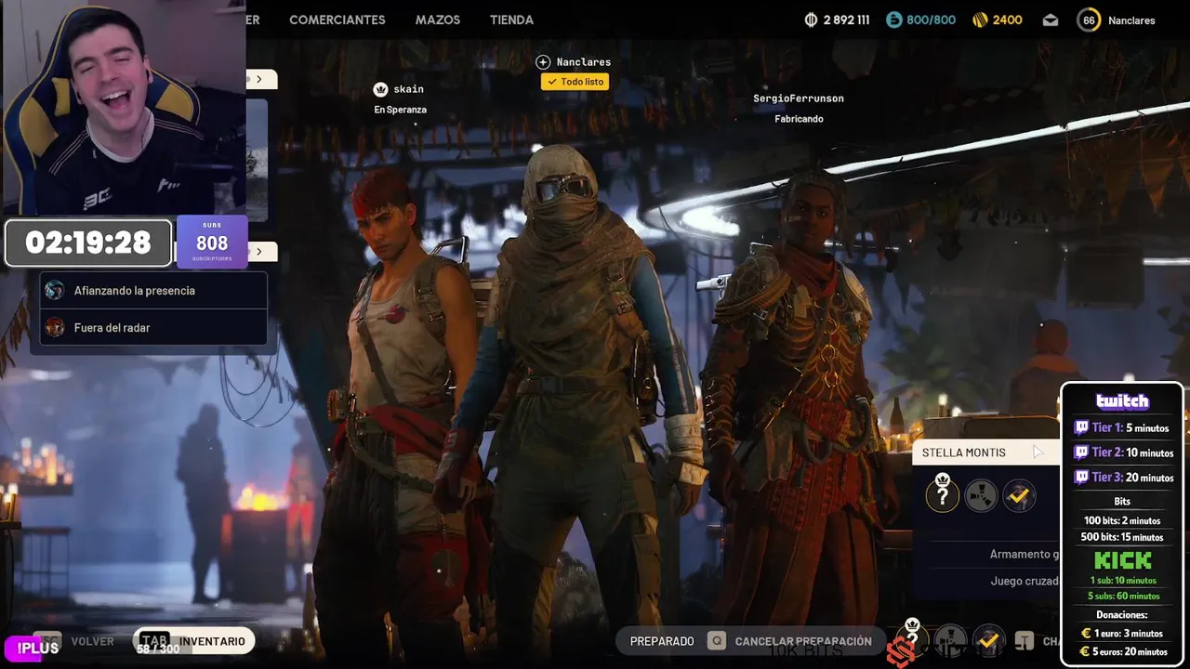
Task: Toggle the bottom bar checkmark icon
Action: click(x=988, y=640)
